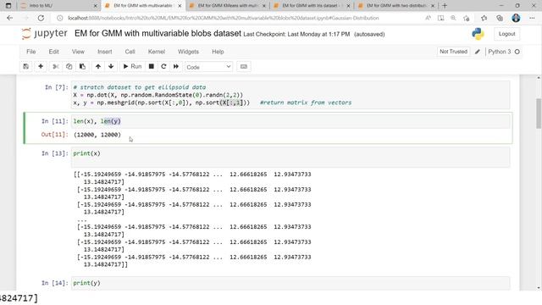This screenshot has height=305, width=542.
Task: Click the browser address bar
Action: 223,18
